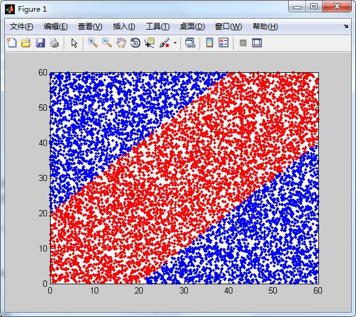This screenshot has width=356, height=317.
Task: Click the New Figure icon
Action: click(x=12, y=43)
